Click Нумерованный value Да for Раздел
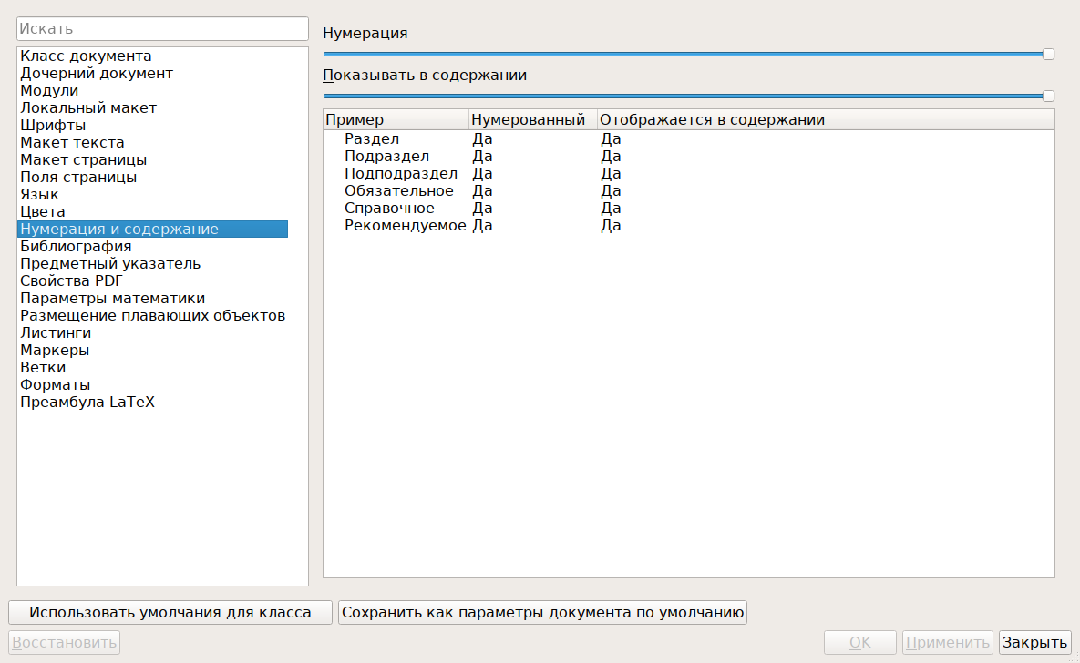This screenshot has width=1080, height=663. (482, 139)
